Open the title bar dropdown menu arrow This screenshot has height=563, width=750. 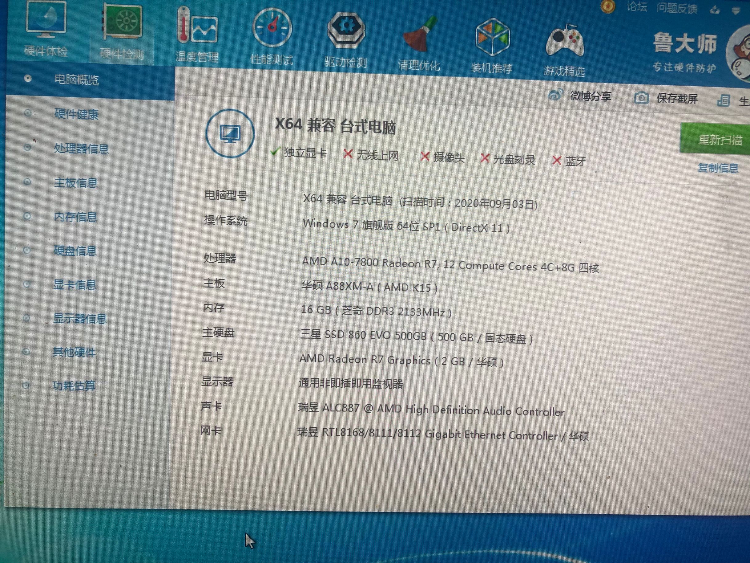point(736,11)
